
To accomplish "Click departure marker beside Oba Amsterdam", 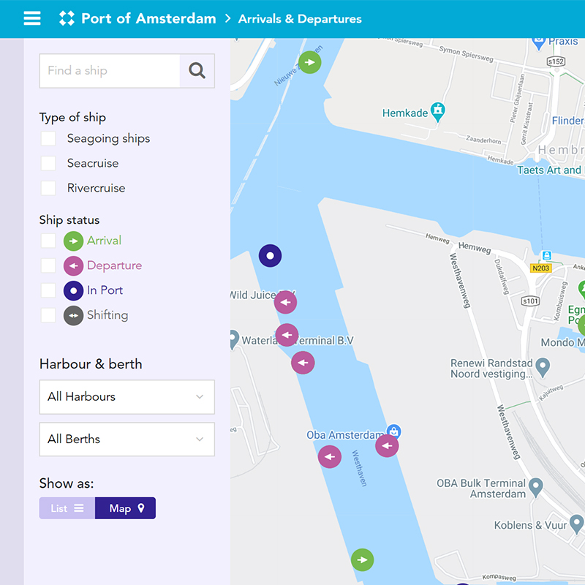I will pos(387,445).
